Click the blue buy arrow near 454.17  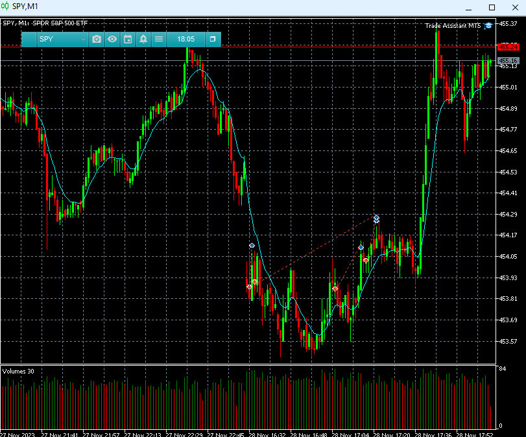252,246
